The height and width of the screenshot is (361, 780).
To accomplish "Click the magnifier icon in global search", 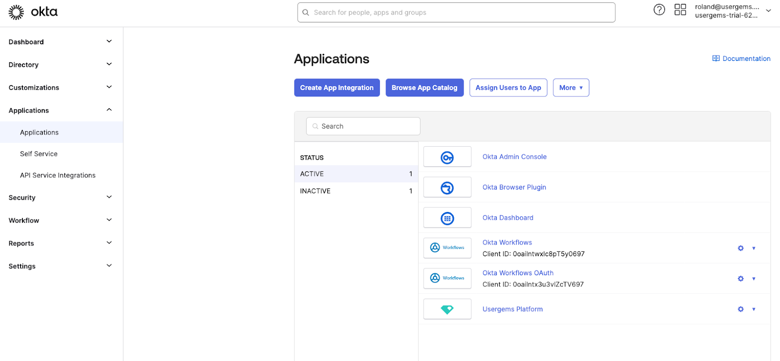I will click(306, 13).
